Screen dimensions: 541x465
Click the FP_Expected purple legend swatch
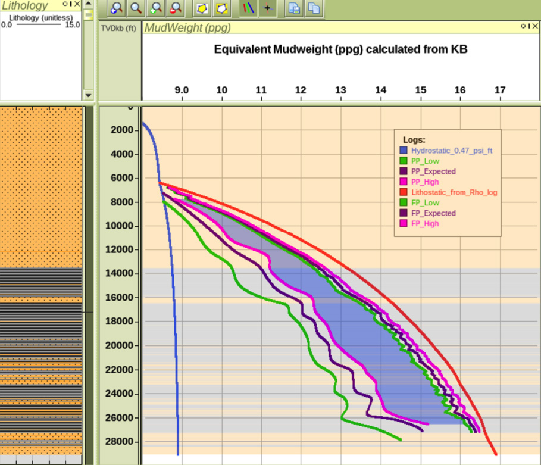click(x=404, y=213)
